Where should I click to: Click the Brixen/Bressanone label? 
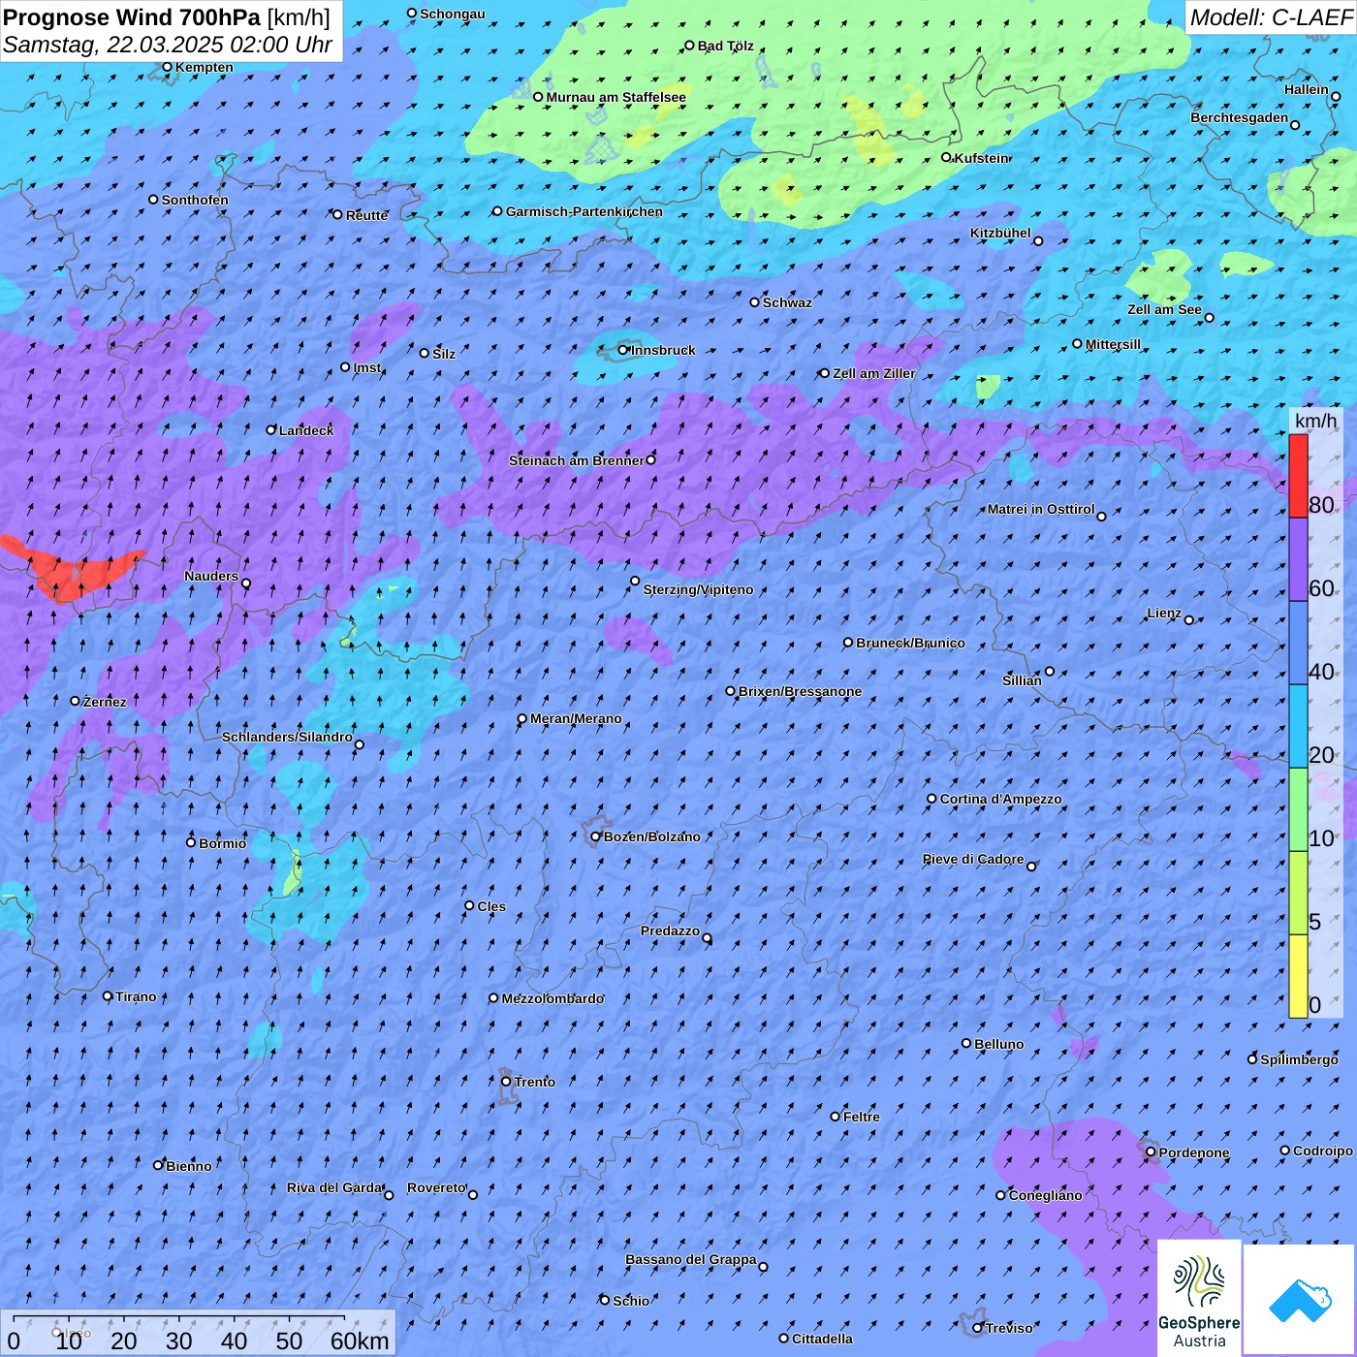coord(800,691)
